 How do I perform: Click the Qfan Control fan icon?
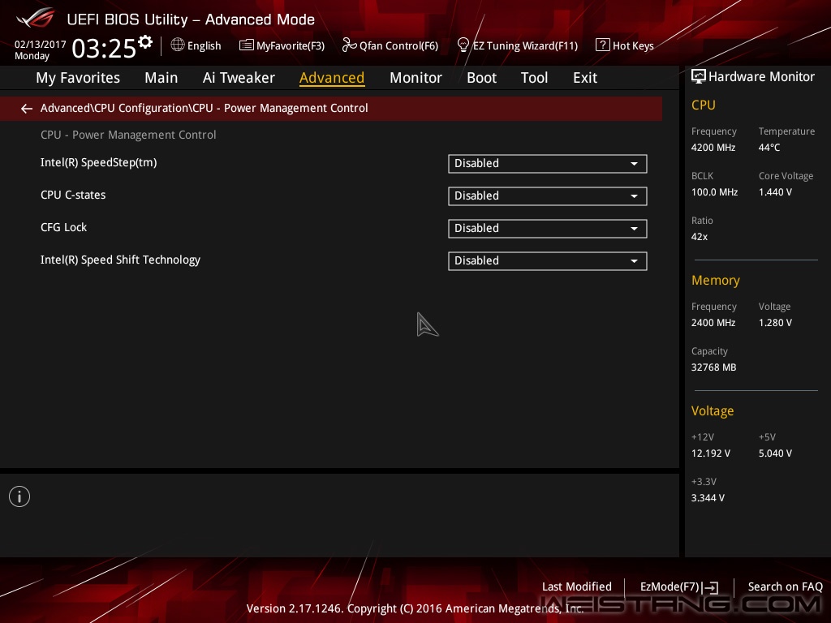[x=349, y=45]
